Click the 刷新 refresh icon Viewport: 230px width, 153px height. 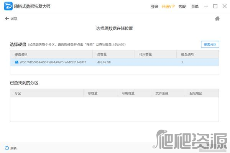tap(7, 148)
